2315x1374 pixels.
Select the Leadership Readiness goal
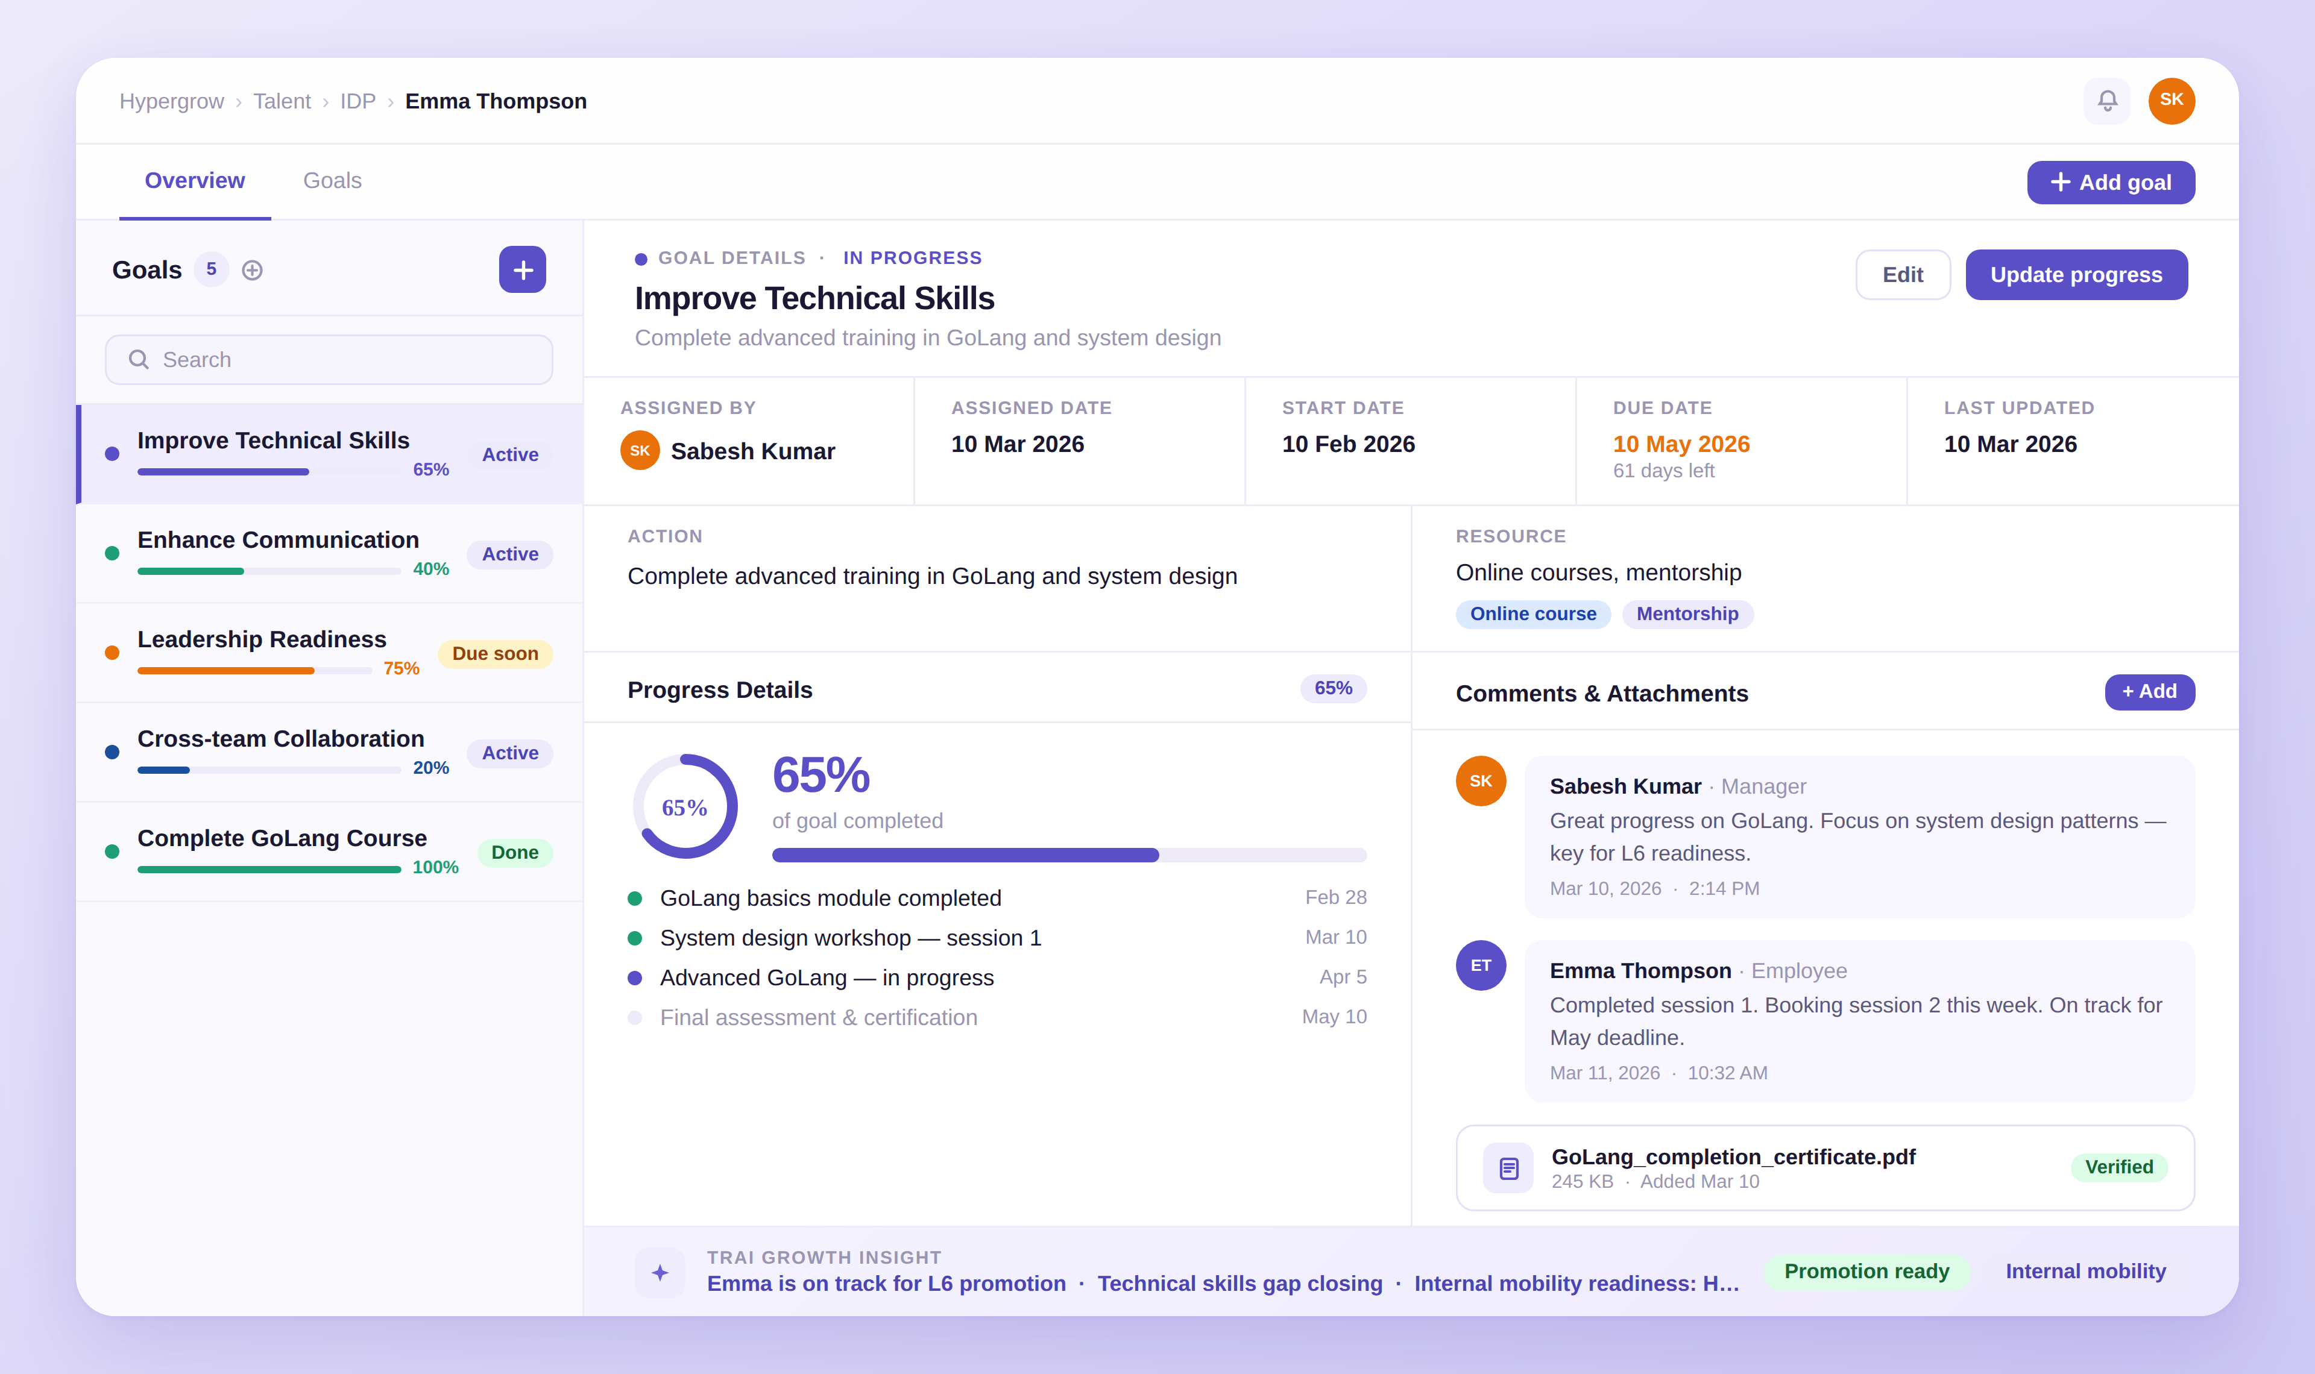click(261, 639)
